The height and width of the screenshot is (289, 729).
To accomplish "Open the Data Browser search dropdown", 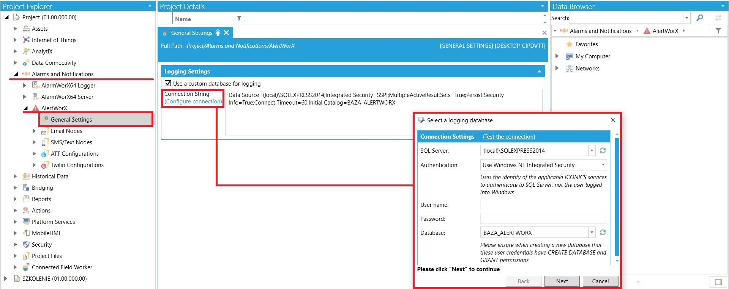I will coord(686,18).
